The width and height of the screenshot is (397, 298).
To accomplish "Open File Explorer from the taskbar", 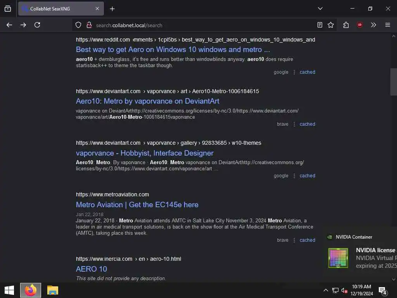I will 53,290.
